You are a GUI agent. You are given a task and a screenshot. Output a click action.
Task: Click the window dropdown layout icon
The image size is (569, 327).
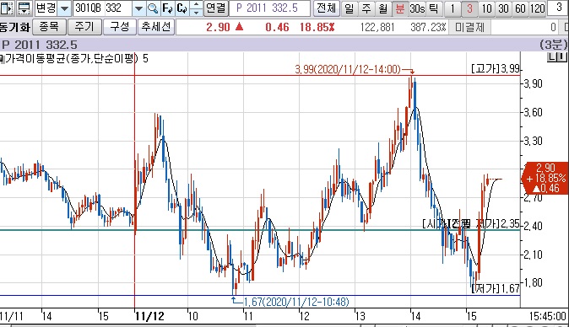click(24, 8)
